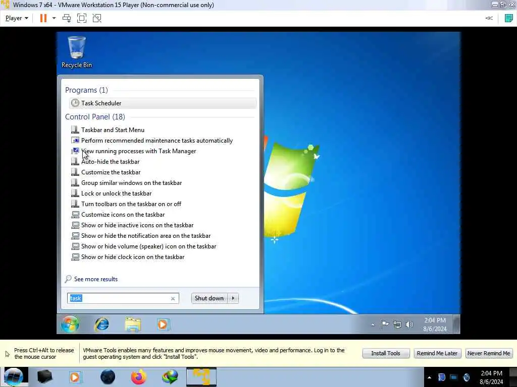The width and height of the screenshot is (517, 387).
Task: Click the network icon in guest tray
Action: (x=397, y=325)
